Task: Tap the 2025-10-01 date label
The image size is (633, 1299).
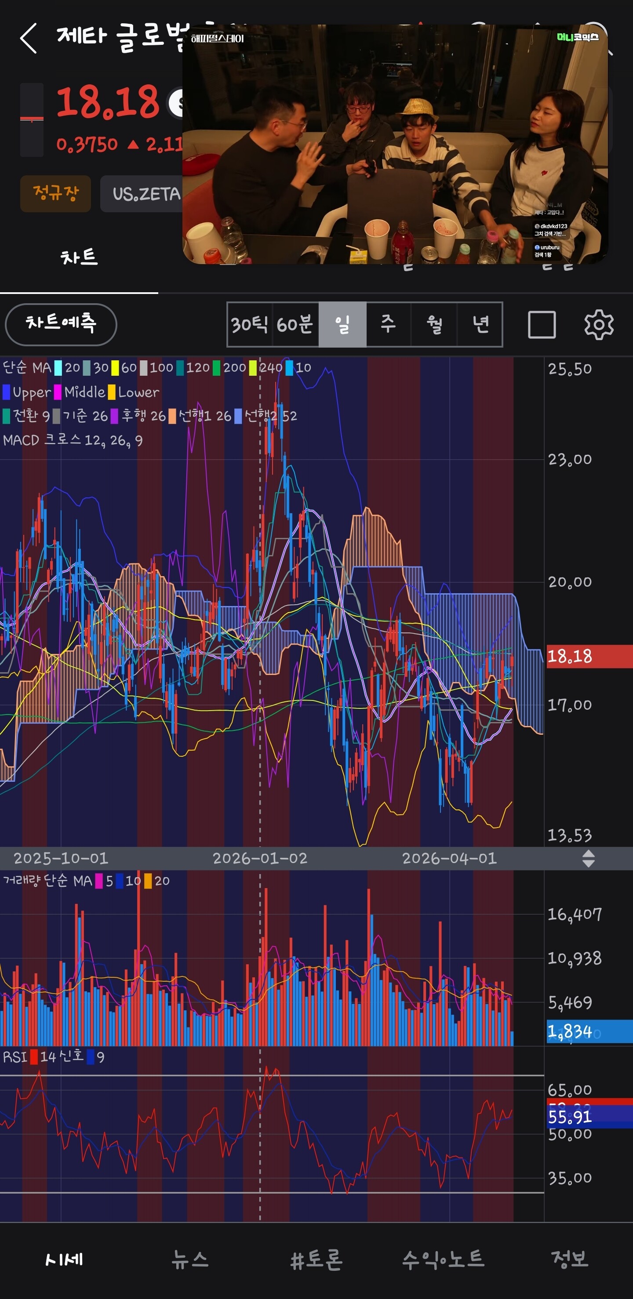Action: coord(61,858)
